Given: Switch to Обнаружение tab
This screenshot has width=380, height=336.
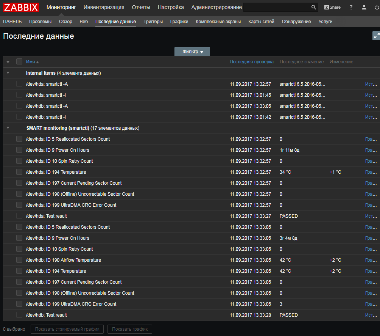Looking at the screenshot, I should pos(296,22).
